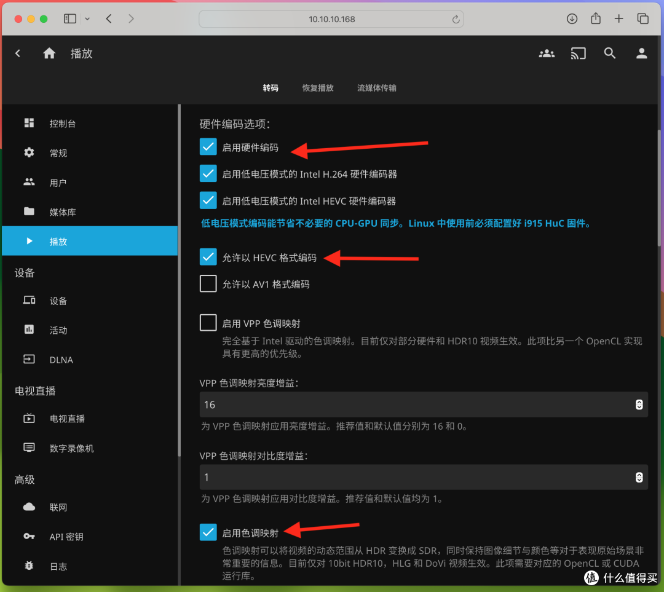The height and width of the screenshot is (592, 664).
Task: Enable 启用 VPP 色调映射 checkbox
Action: (x=208, y=323)
